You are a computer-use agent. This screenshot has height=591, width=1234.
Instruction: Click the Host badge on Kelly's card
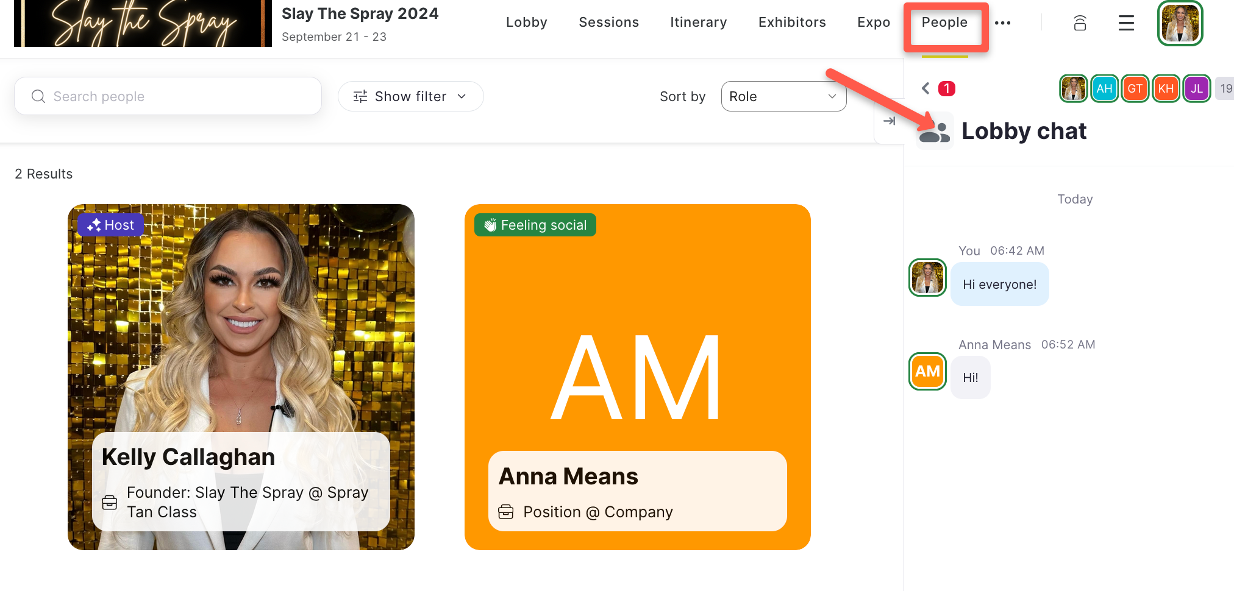click(110, 225)
